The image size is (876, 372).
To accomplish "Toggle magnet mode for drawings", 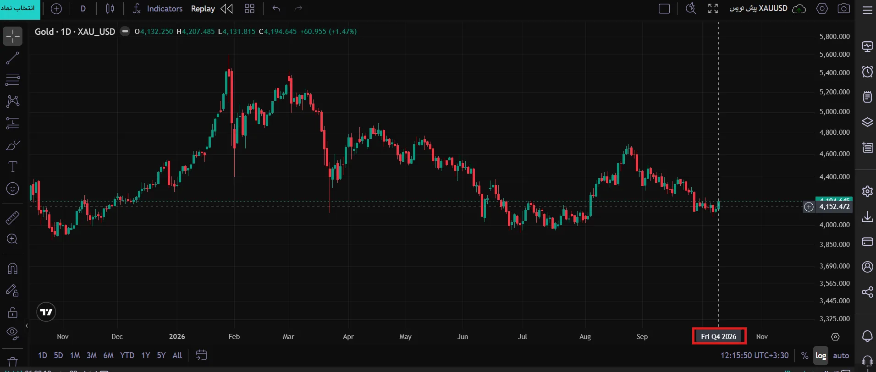I will click(13, 268).
